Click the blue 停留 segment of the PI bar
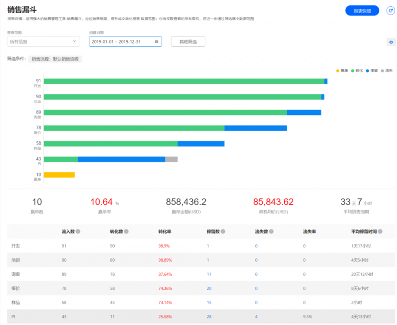Viewport: 397px width, 325px height. [x=122, y=159]
